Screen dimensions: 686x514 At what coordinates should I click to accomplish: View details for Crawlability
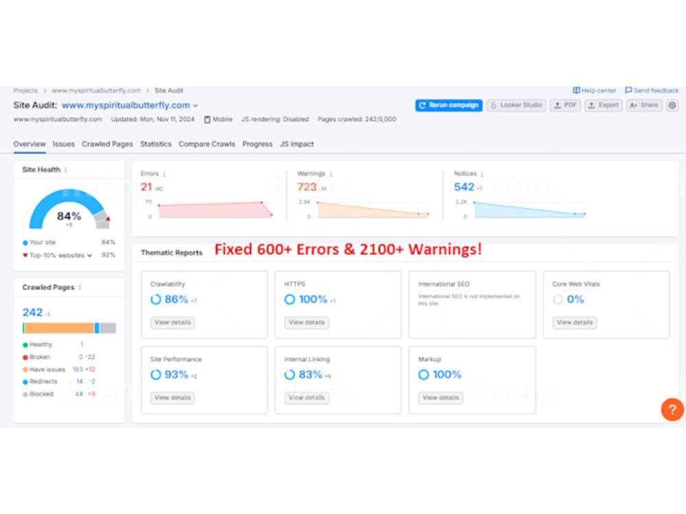click(173, 323)
